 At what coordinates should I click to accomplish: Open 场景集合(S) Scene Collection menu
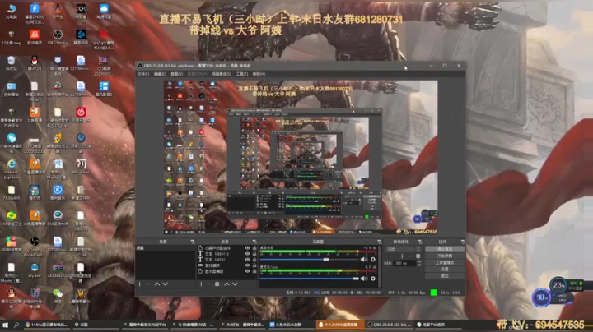coord(222,74)
